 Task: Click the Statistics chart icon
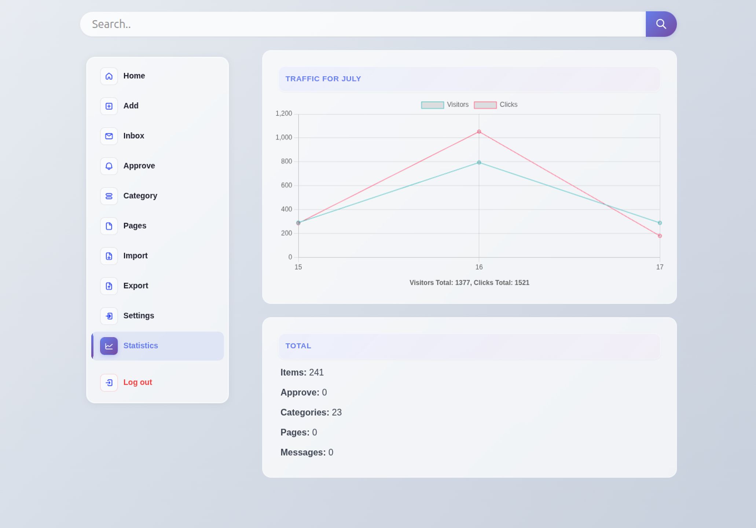click(x=109, y=346)
